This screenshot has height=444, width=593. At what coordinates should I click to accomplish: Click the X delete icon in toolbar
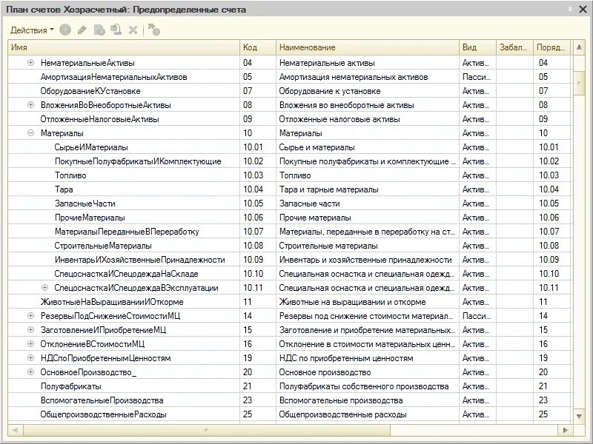tap(133, 30)
